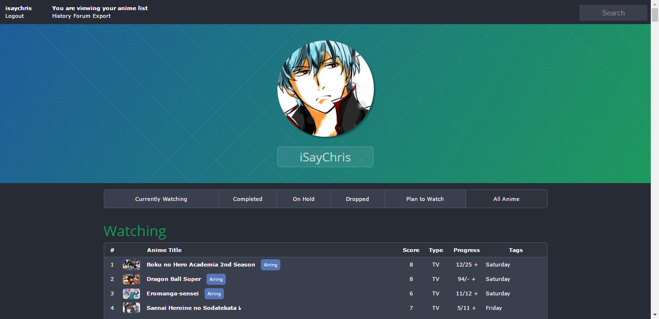Image resolution: width=659 pixels, height=319 pixels.
Task: Select the Plan to Watch tab
Action: point(425,199)
